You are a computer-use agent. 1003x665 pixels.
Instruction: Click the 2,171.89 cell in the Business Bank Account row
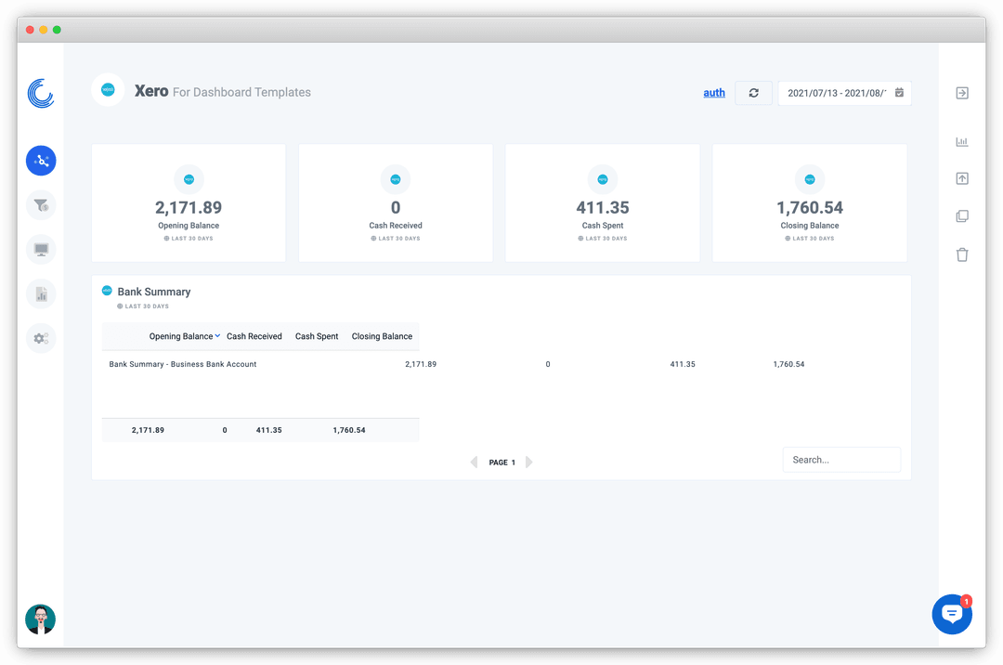click(x=421, y=364)
